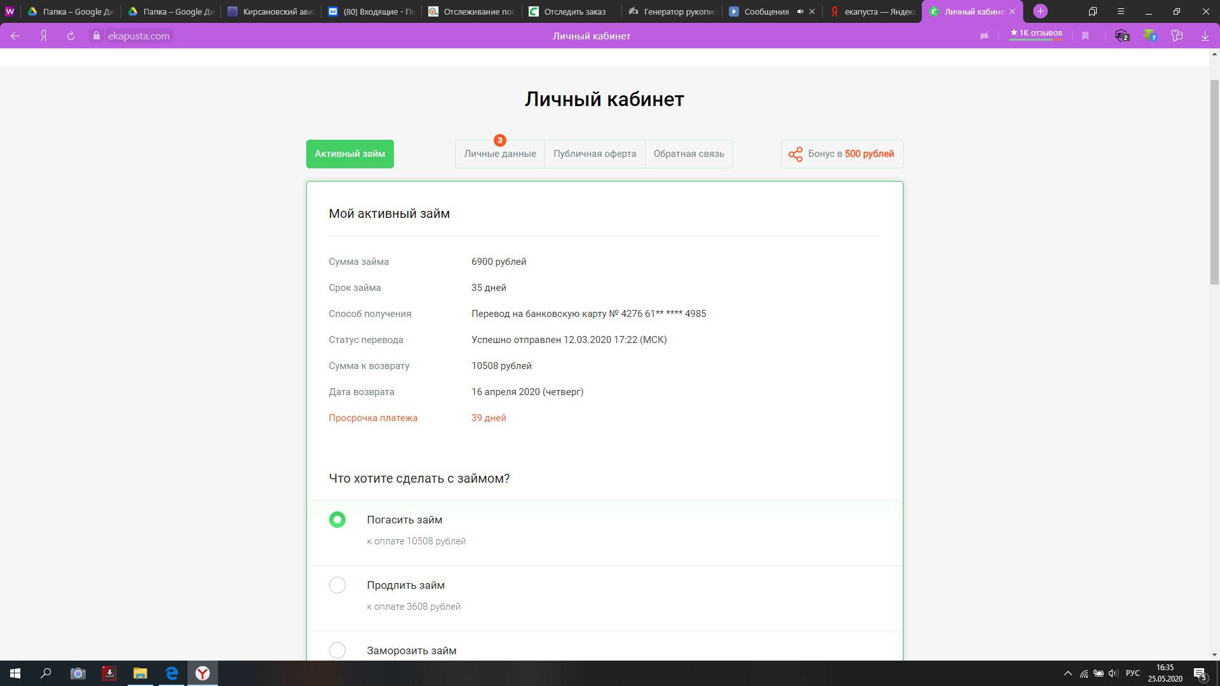Screen dimensions: 1220x686
Task: Open File Explorer from the taskbar
Action: (140, 673)
